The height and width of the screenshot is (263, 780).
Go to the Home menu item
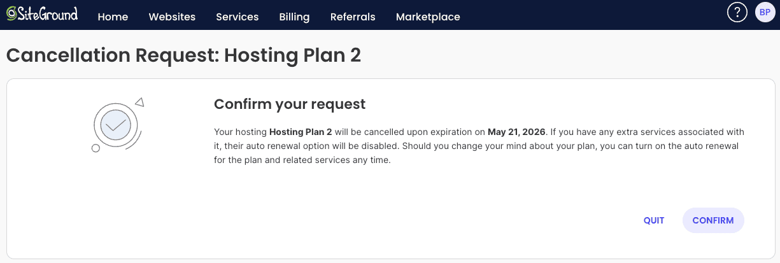(x=113, y=17)
